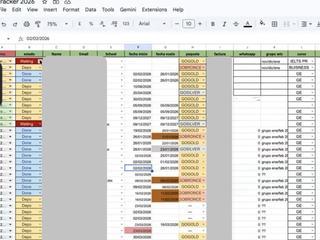
Task: Select the fecha vuelo cell 20/01/2026
Action: pyautogui.click(x=165, y=131)
